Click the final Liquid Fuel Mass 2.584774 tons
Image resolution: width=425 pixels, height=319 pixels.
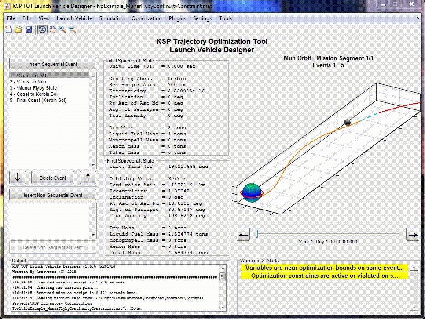pyautogui.click(x=188, y=234)
